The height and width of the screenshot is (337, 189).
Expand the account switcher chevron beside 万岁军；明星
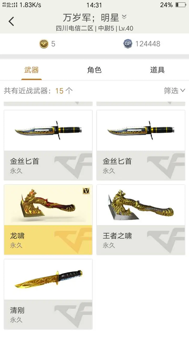(x=124, y=17)
